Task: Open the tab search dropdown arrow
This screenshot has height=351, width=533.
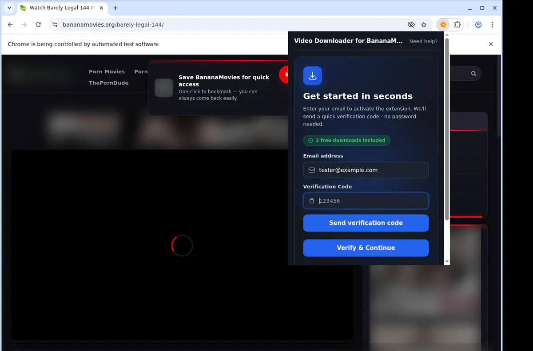Action: click(9, 8)
